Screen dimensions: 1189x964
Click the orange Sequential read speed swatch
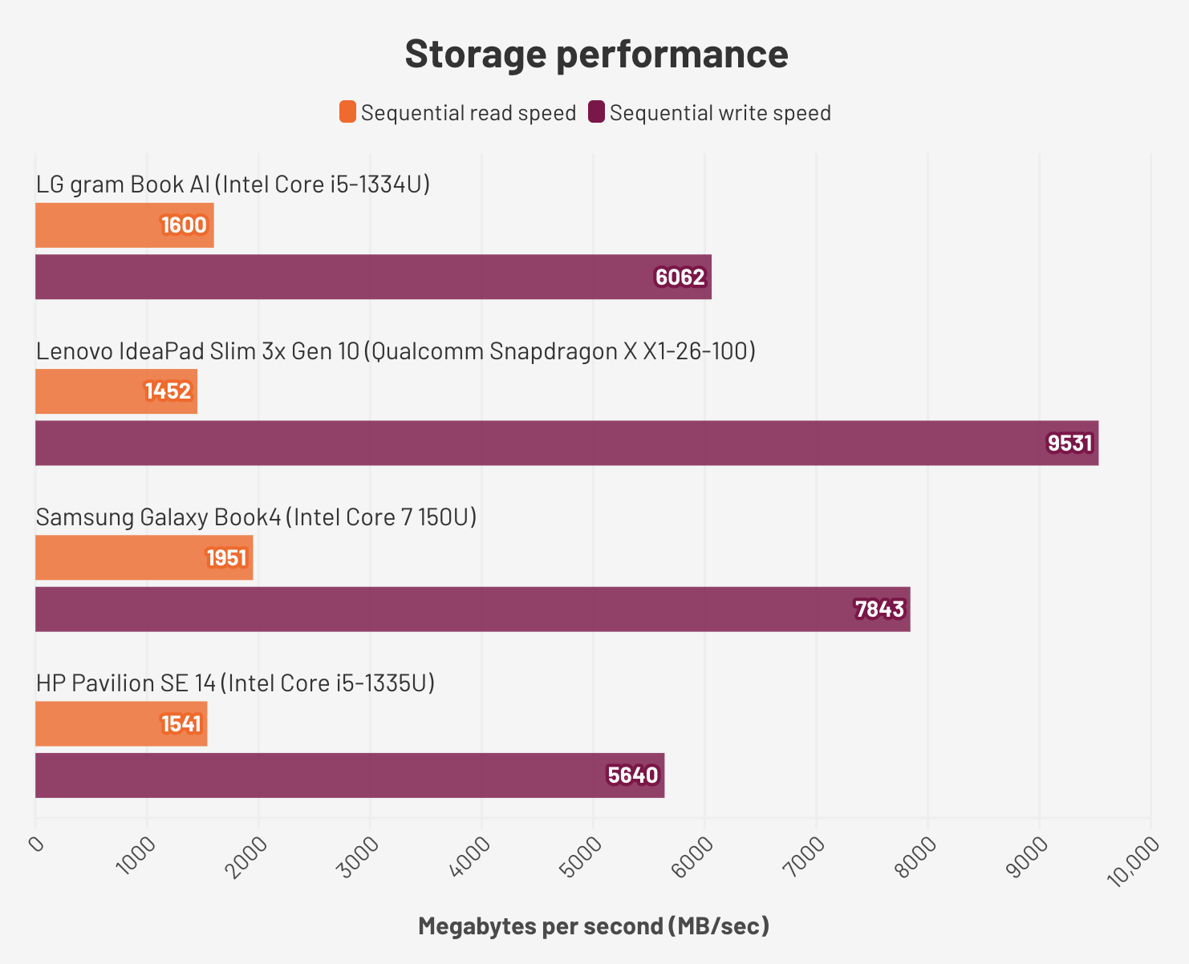(347, 112)
